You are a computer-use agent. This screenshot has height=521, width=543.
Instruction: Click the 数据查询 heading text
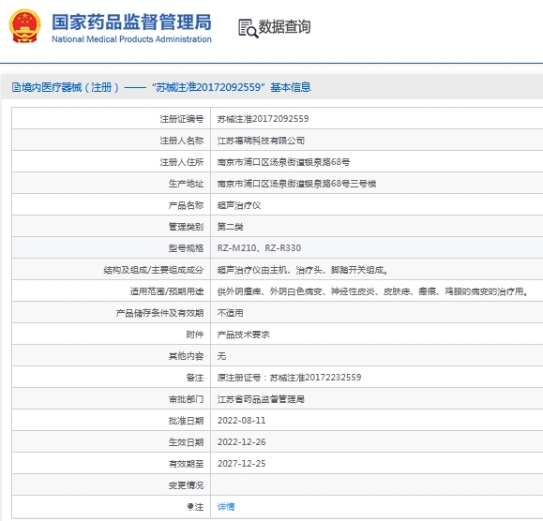[x=285, y=26]
